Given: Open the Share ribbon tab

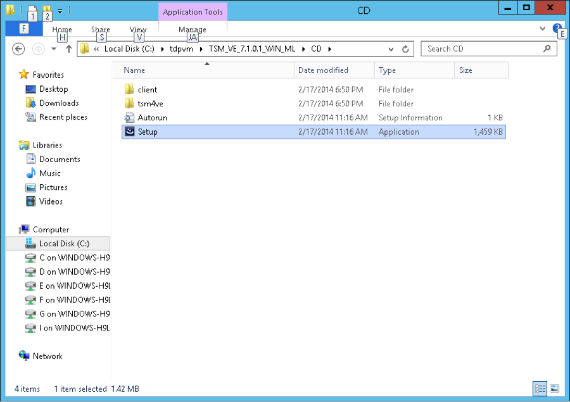Looking at the screenshot, I should [100, 30].
